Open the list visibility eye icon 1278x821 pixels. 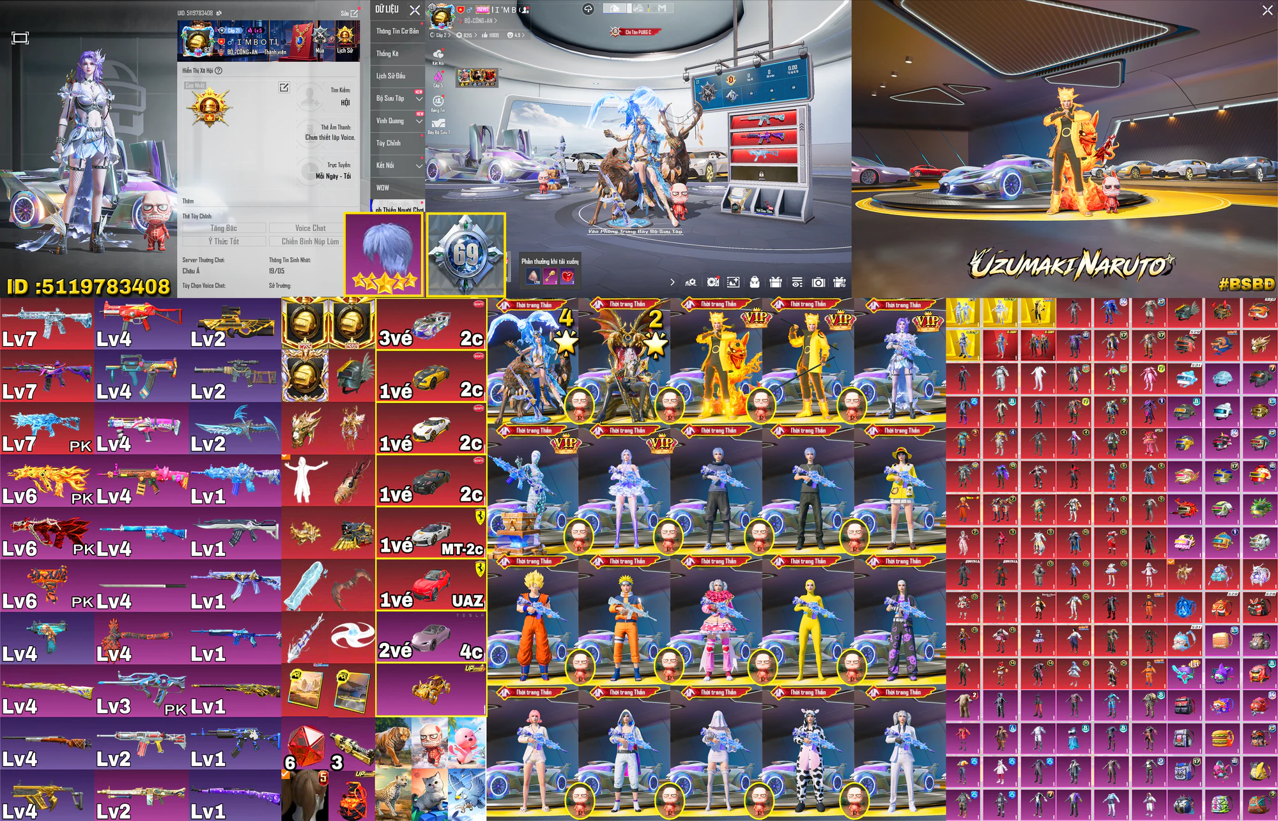click(797, 282)
